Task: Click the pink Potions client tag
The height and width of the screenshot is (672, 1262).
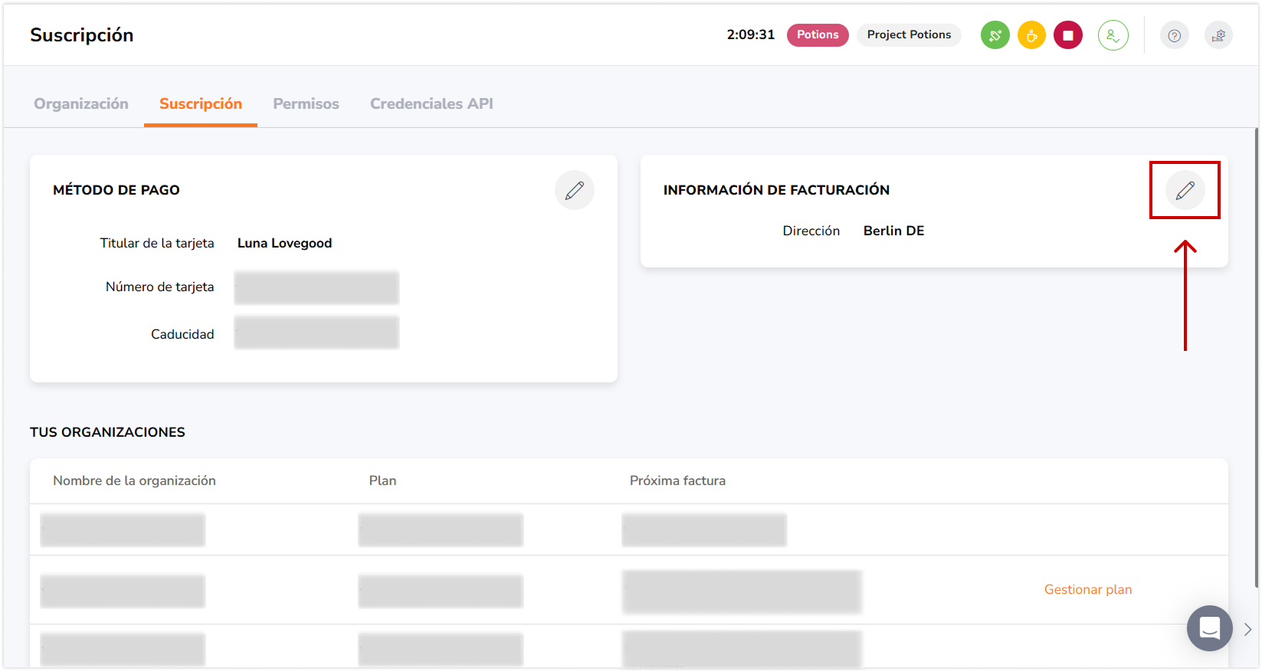Action: 818,34
